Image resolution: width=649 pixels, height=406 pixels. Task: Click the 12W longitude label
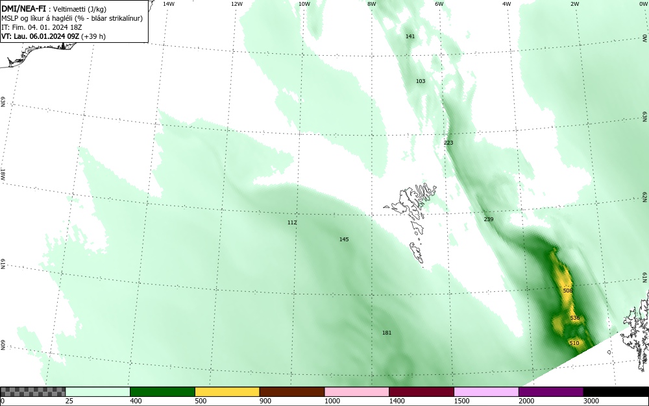point(236,4)
